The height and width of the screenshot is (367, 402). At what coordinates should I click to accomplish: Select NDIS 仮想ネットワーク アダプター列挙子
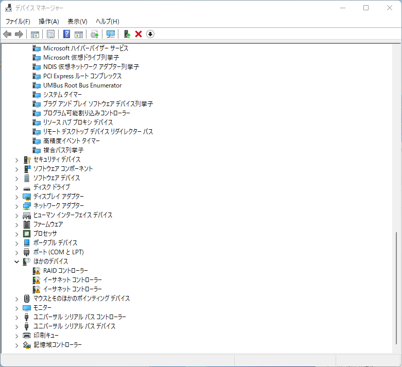pyautogui.click(x=91, y=67)
